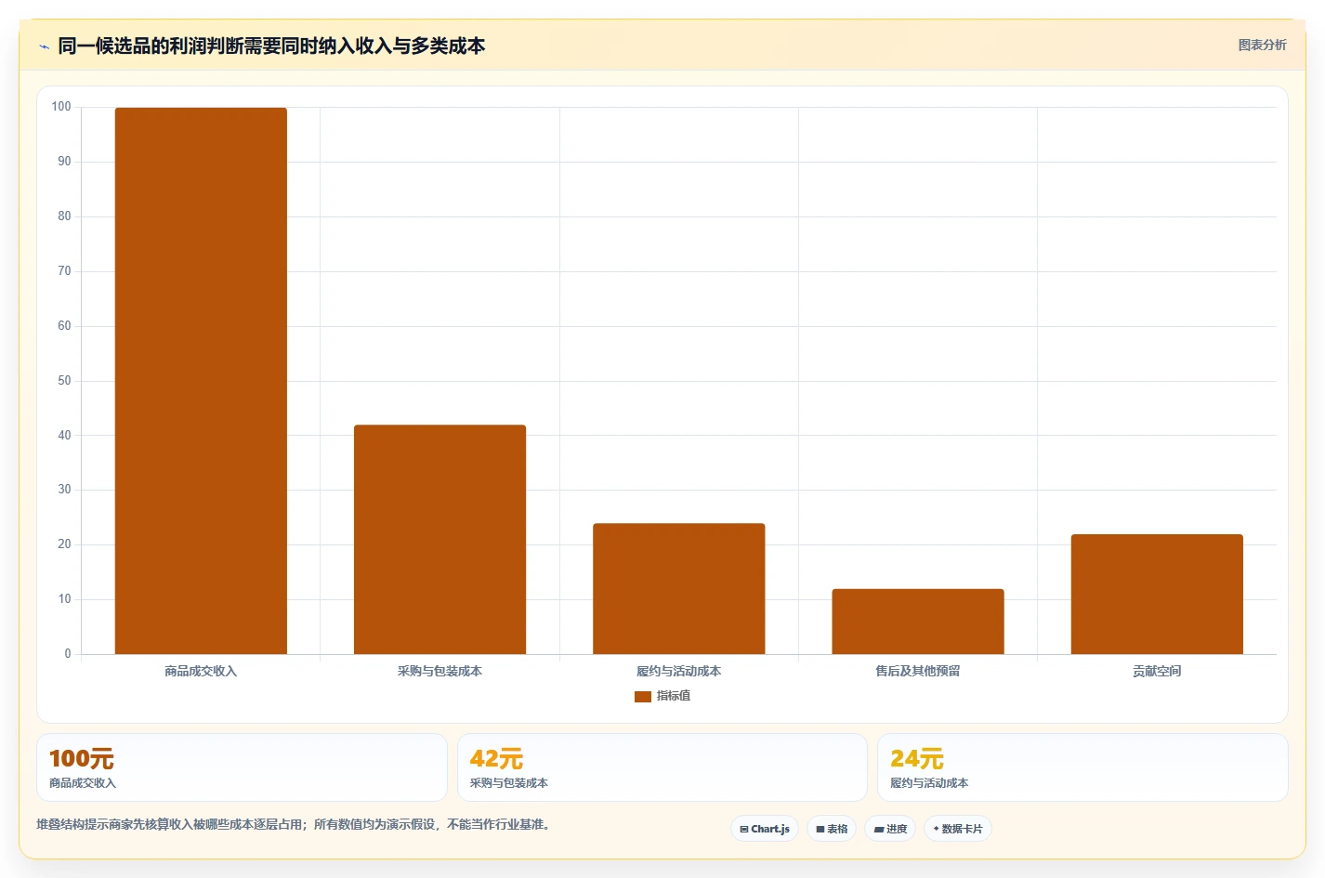Click the 履约与活动成本 x-axis label
Viewport: 1325px width, 878px height.
pos(678,671)
